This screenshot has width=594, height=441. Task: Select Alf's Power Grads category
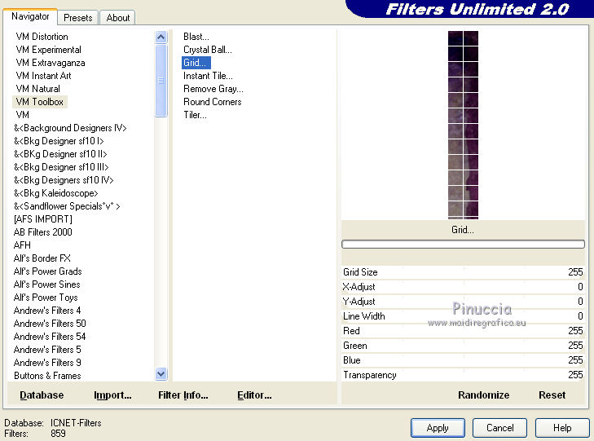coord(48,271)
